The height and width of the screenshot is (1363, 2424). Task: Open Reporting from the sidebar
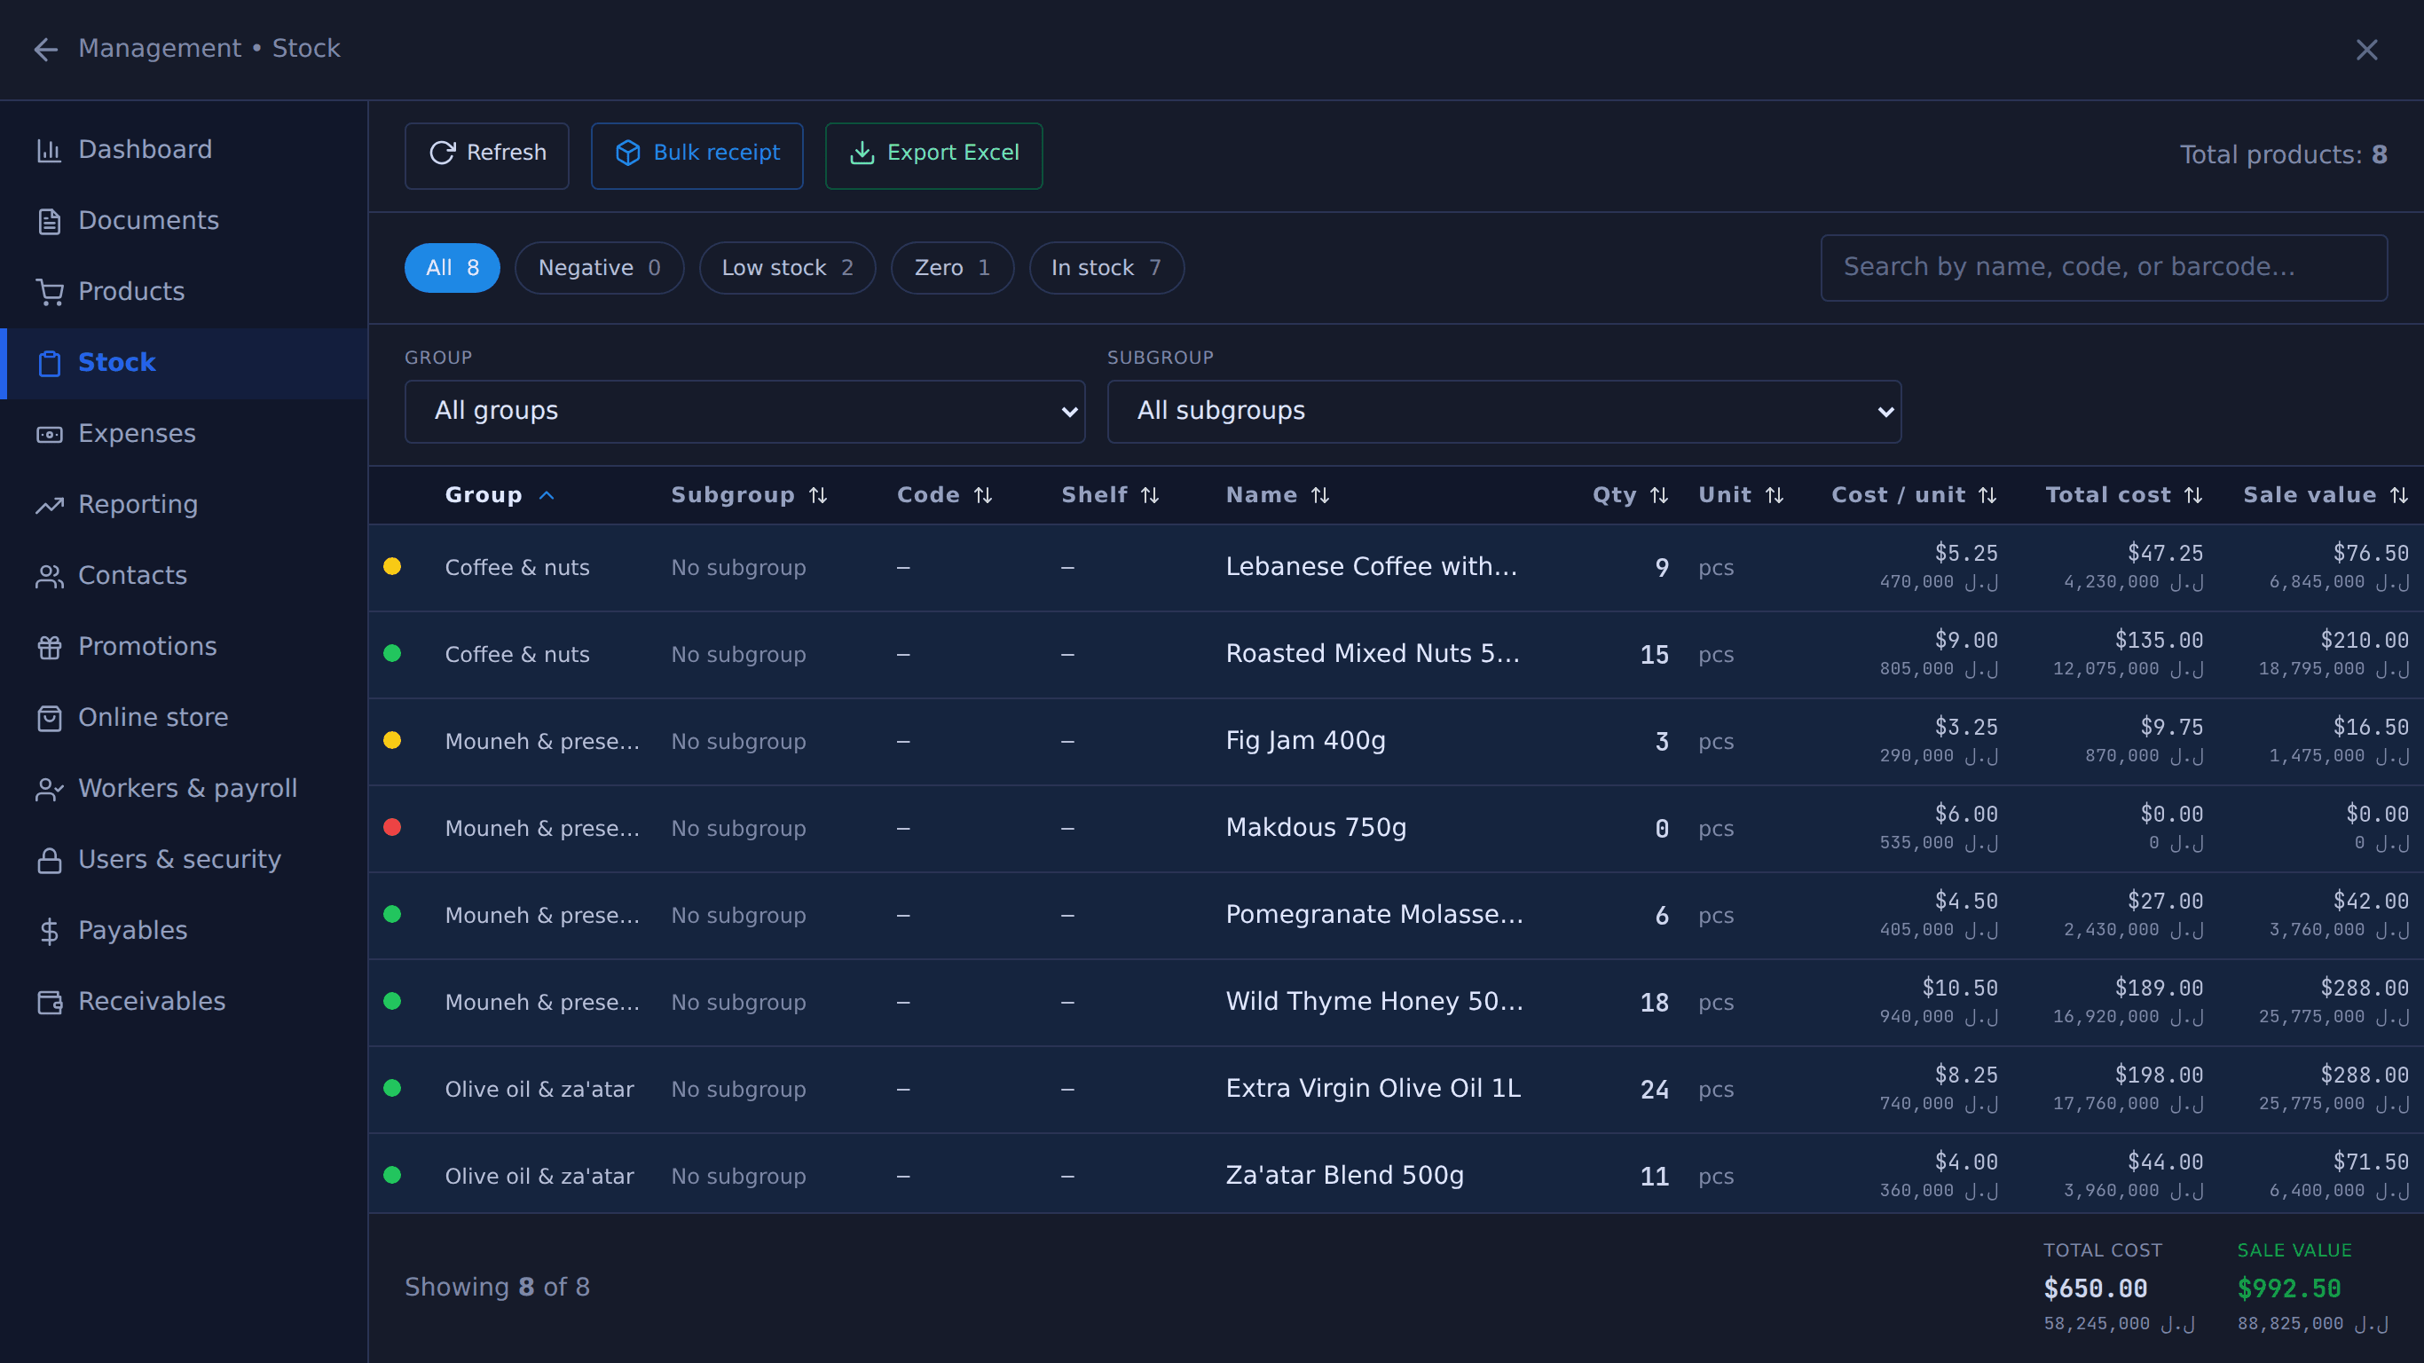(184, 505)
